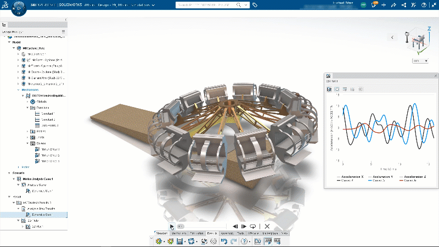Click the redo arrow icon
The image size is (439, 247).
pyautogui.click(x=234, y=241)
